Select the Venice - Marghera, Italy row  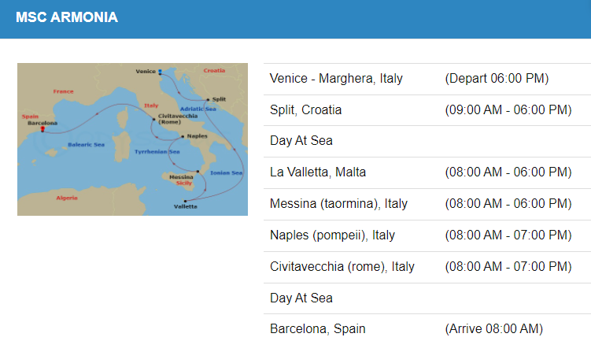(x=427, y=79)
